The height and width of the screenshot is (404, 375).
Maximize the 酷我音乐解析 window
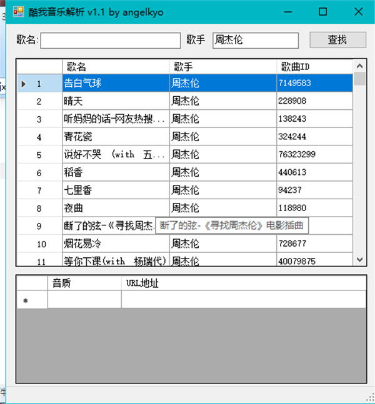322,12
